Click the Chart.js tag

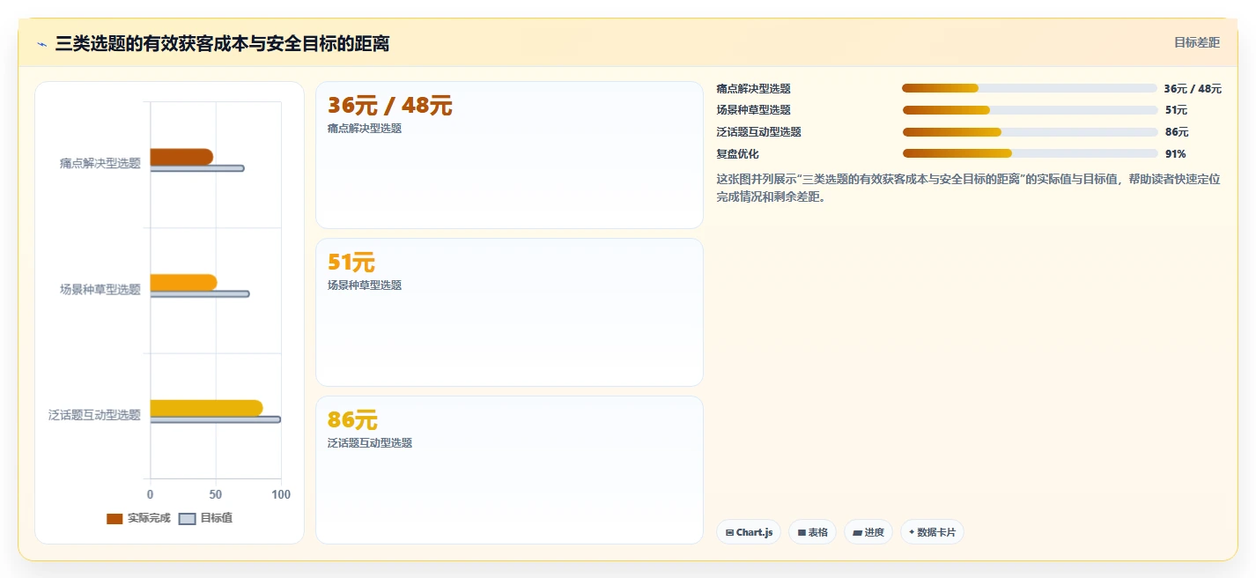click(749, 532)
